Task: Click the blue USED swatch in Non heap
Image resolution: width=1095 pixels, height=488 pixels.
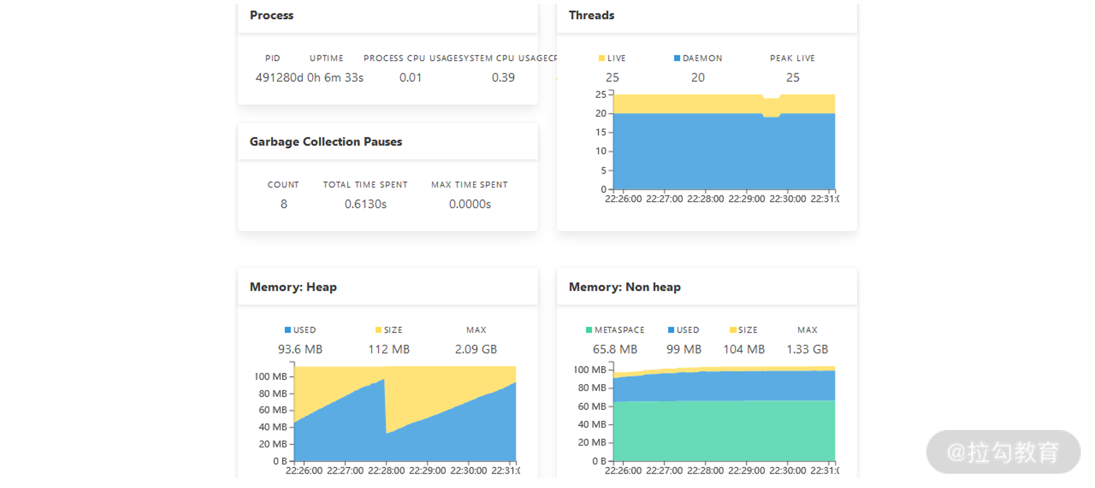Action: (671, 330)
